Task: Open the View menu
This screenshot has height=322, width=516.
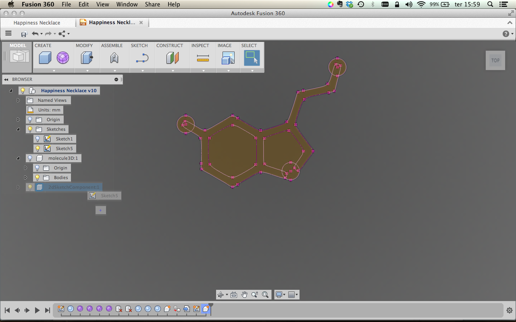Action: pos(103,4)
